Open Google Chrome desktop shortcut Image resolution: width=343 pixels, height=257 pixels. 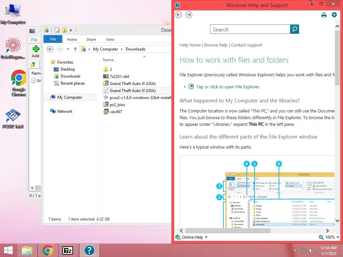(19, 83)
